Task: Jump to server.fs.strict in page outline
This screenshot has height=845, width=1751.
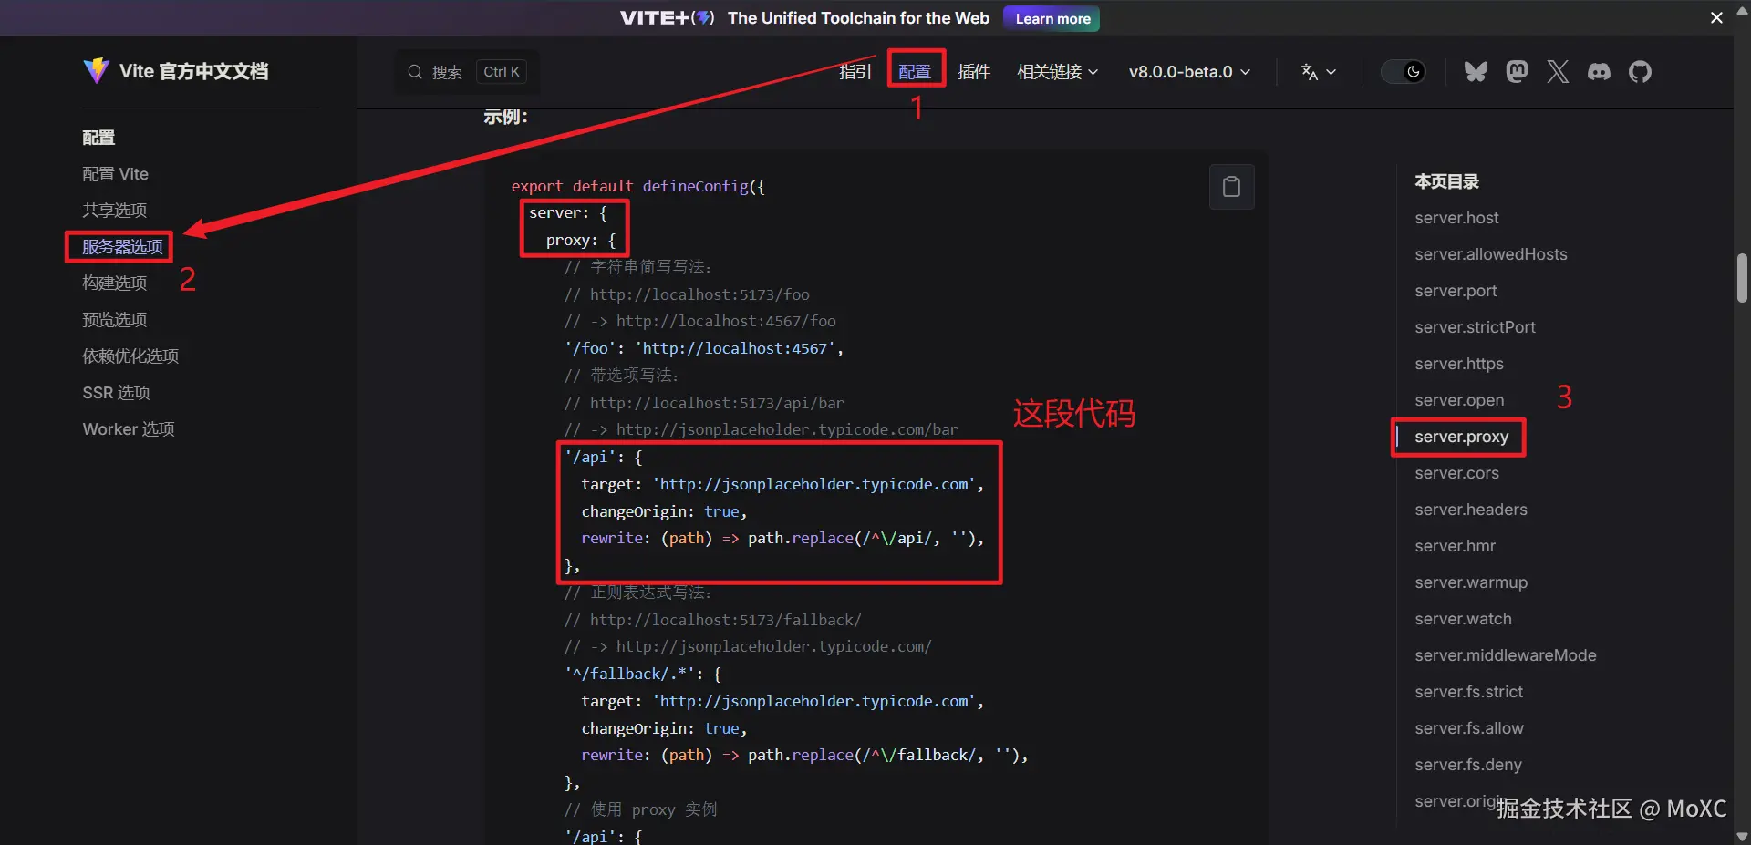Action: pyautogui.click(x=1468, y=692)
